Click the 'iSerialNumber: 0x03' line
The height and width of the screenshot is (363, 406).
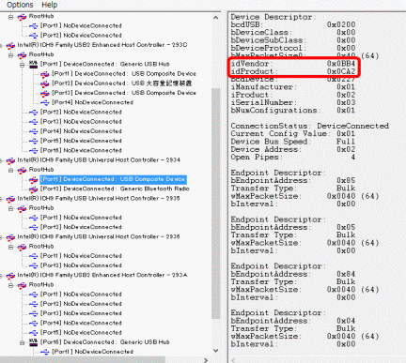[x=293, y=102]
